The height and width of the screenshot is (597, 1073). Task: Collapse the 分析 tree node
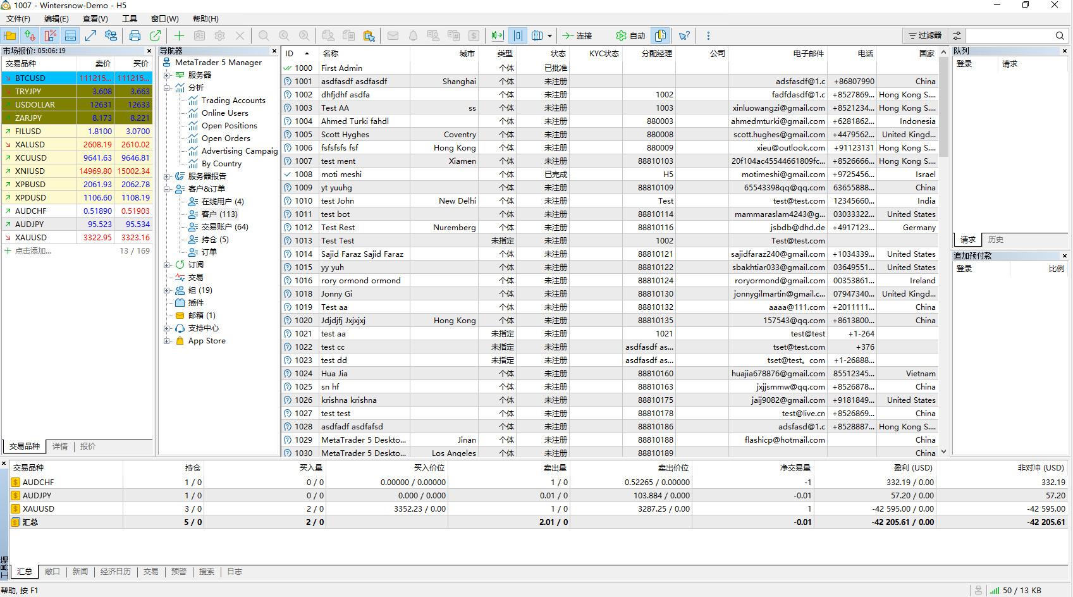click(x=167, y=87)
